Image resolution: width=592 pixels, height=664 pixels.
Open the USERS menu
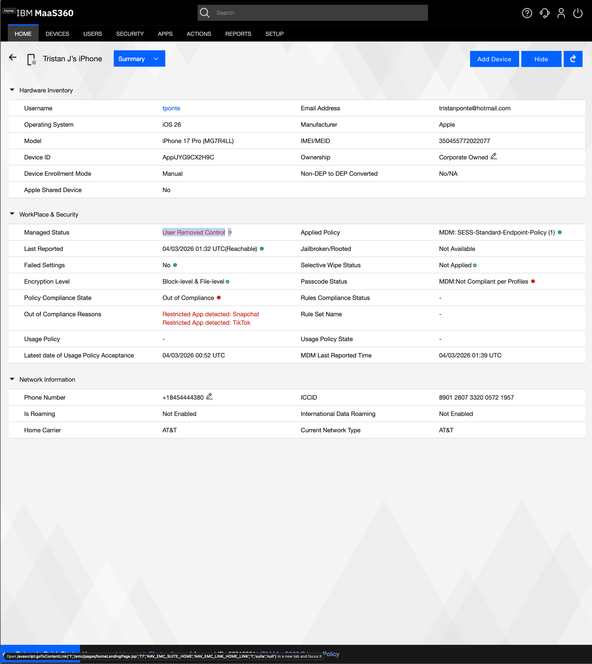tap(93, 34)
